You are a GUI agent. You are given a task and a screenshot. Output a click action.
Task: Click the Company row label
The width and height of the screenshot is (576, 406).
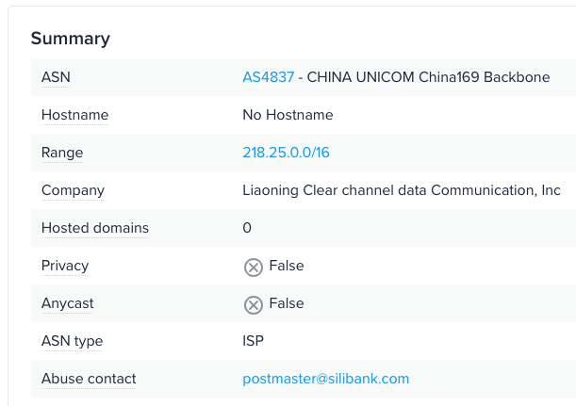click(73, 190)
